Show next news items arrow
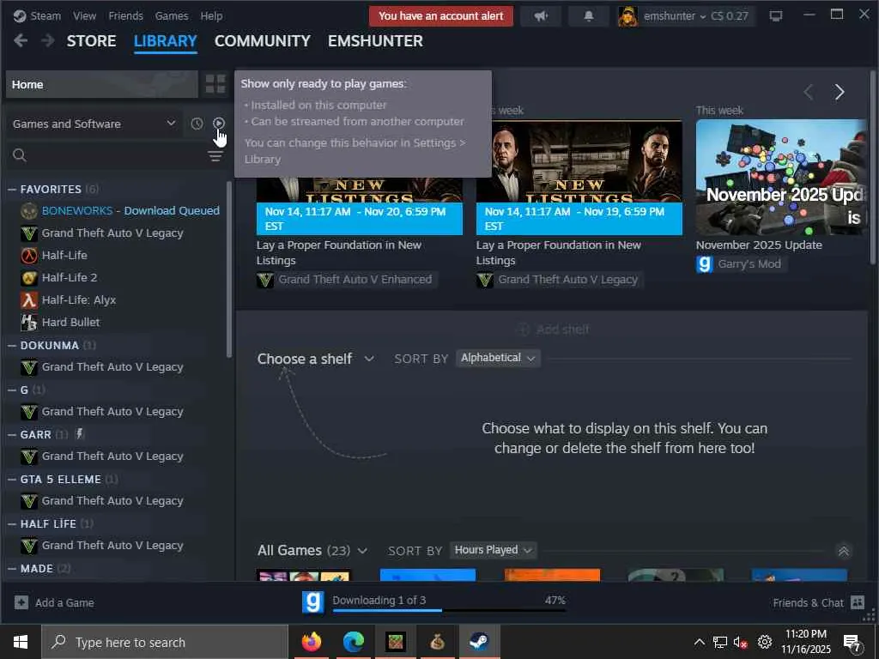The width and height of the screenshot is (879, 659). 840,92
